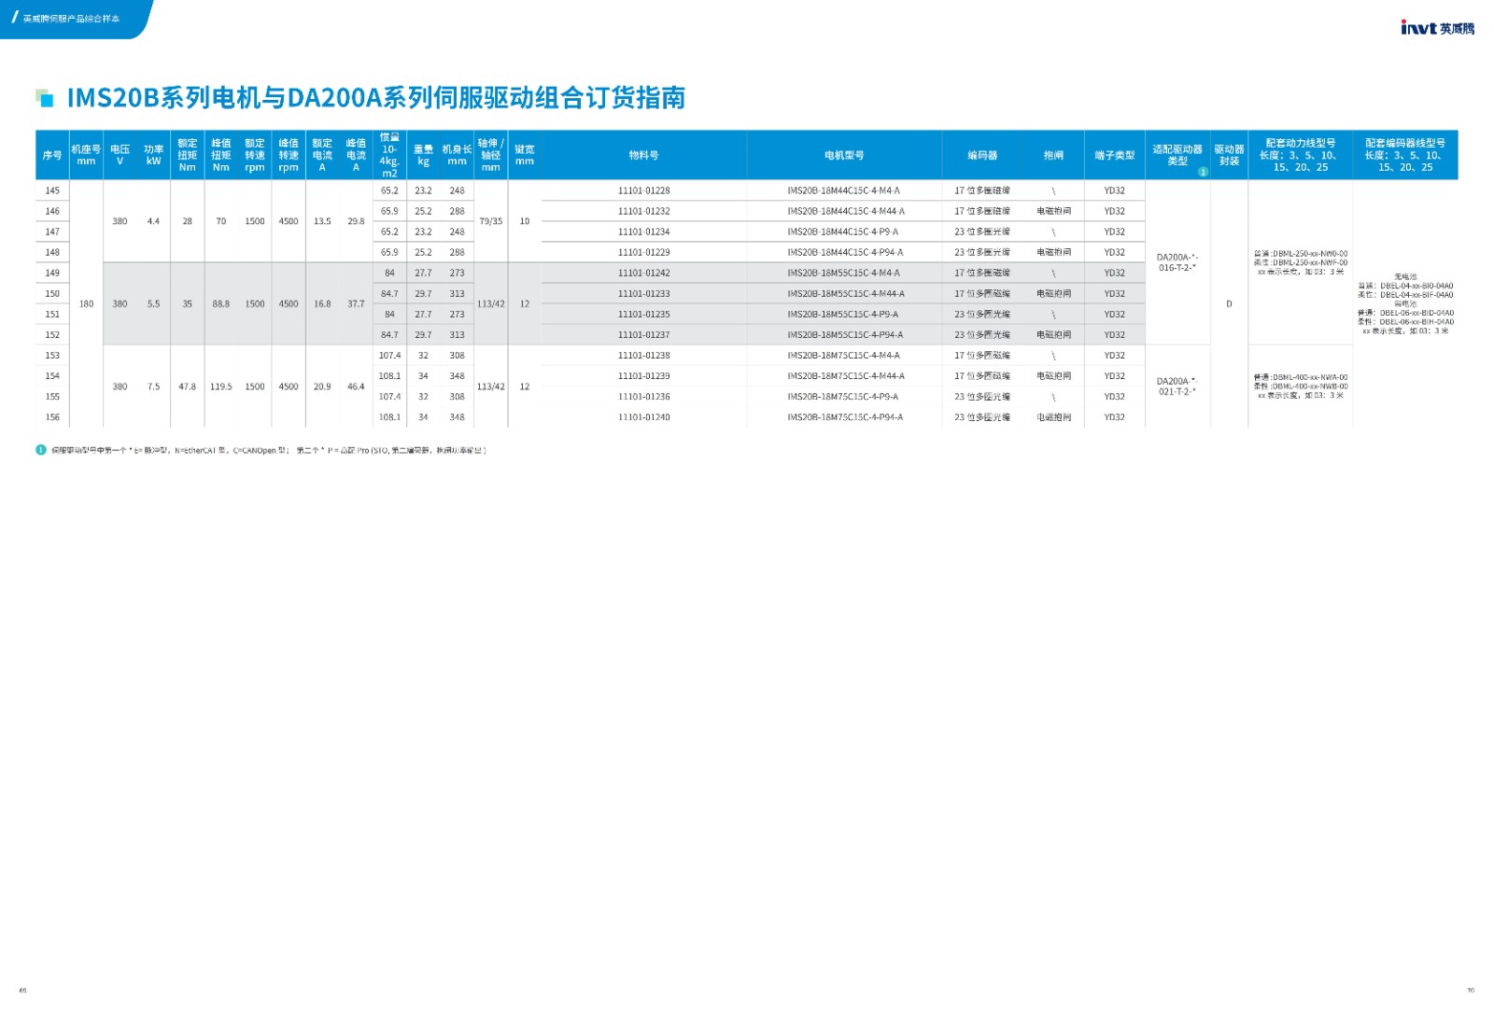The image size is (1494, 1013).
Task: Click the INVT logo in the page corner
Action: 1437,28
